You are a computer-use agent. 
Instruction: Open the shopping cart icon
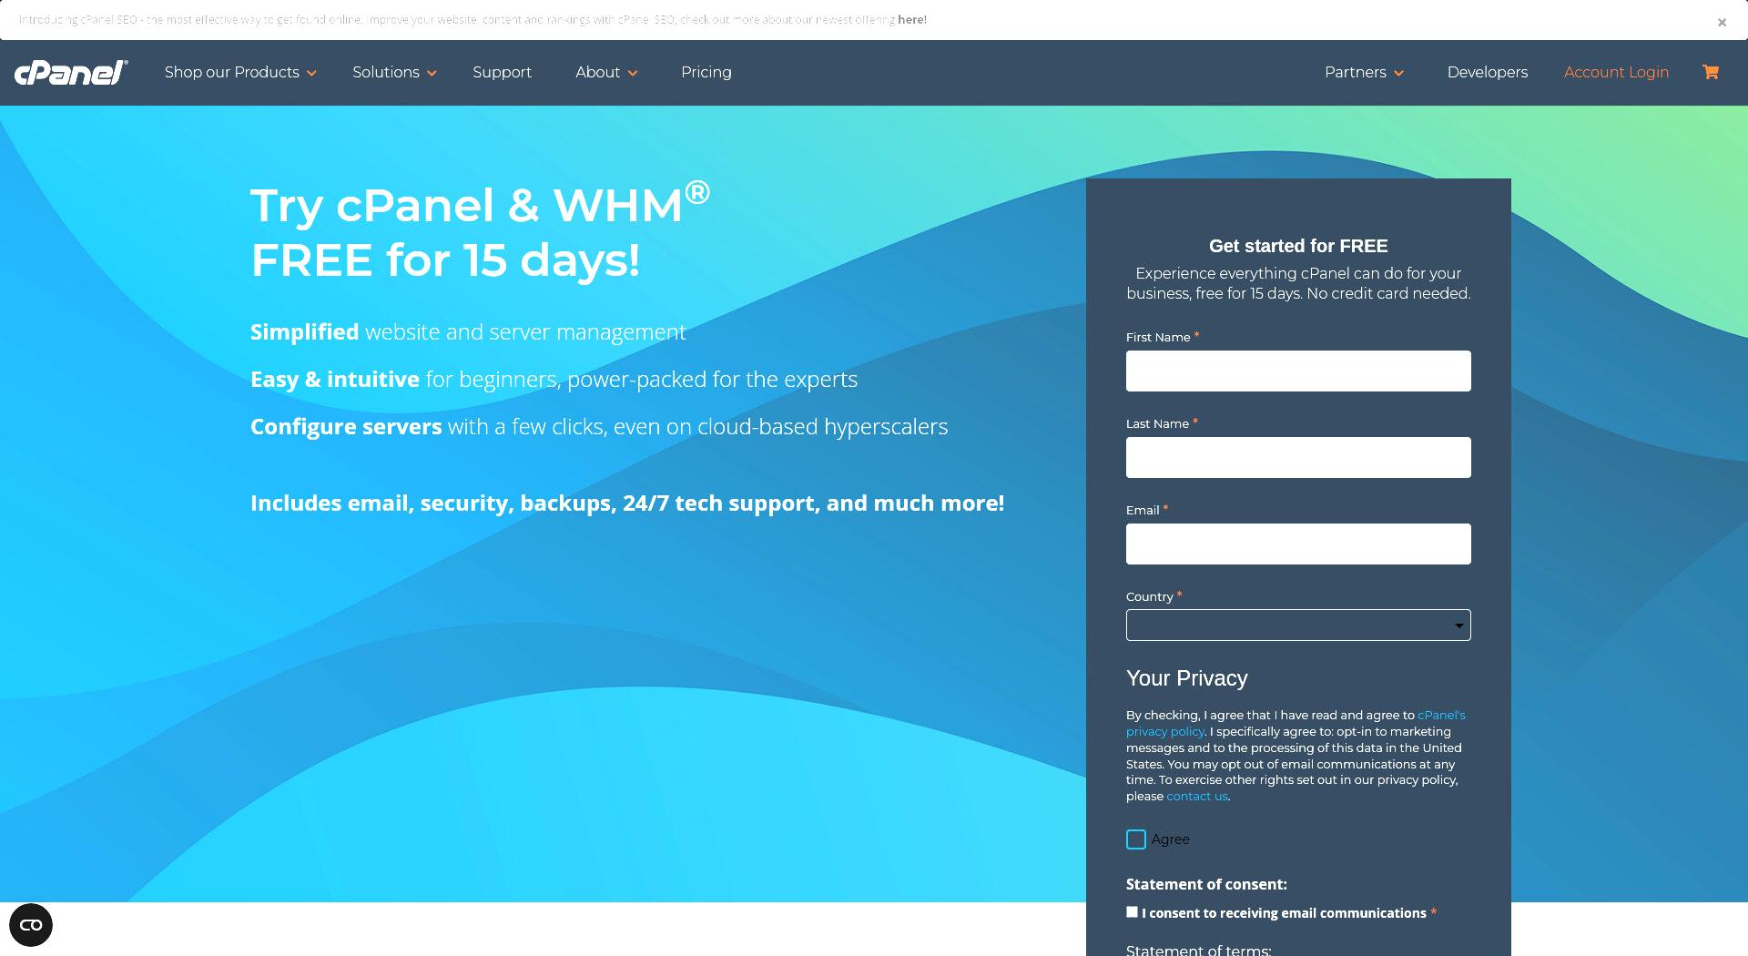tap(1711, 72)
